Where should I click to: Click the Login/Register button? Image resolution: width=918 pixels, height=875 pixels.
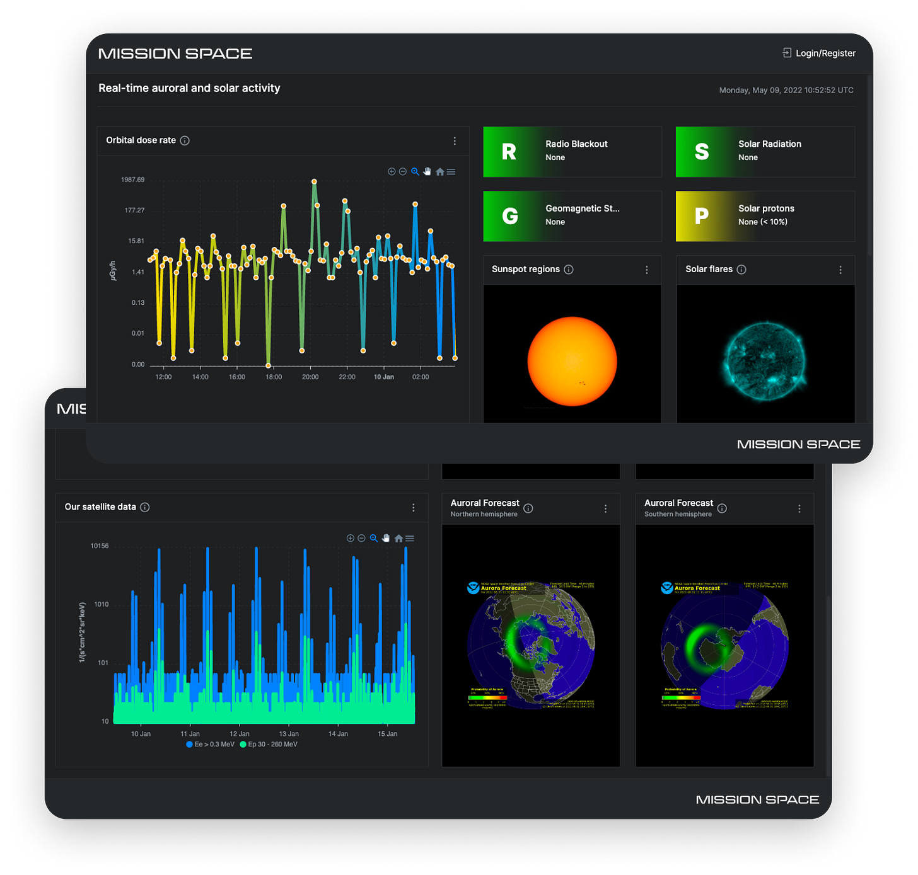(820, 53)
